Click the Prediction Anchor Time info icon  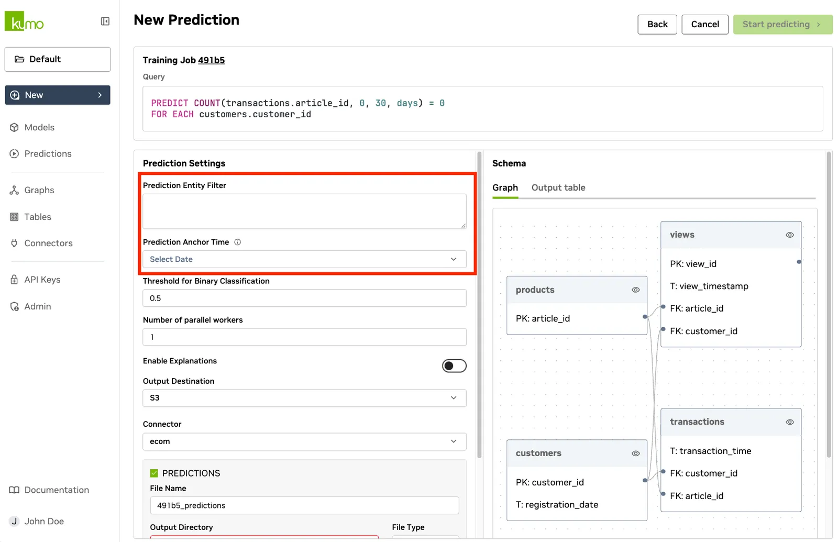tap(238, 242)
